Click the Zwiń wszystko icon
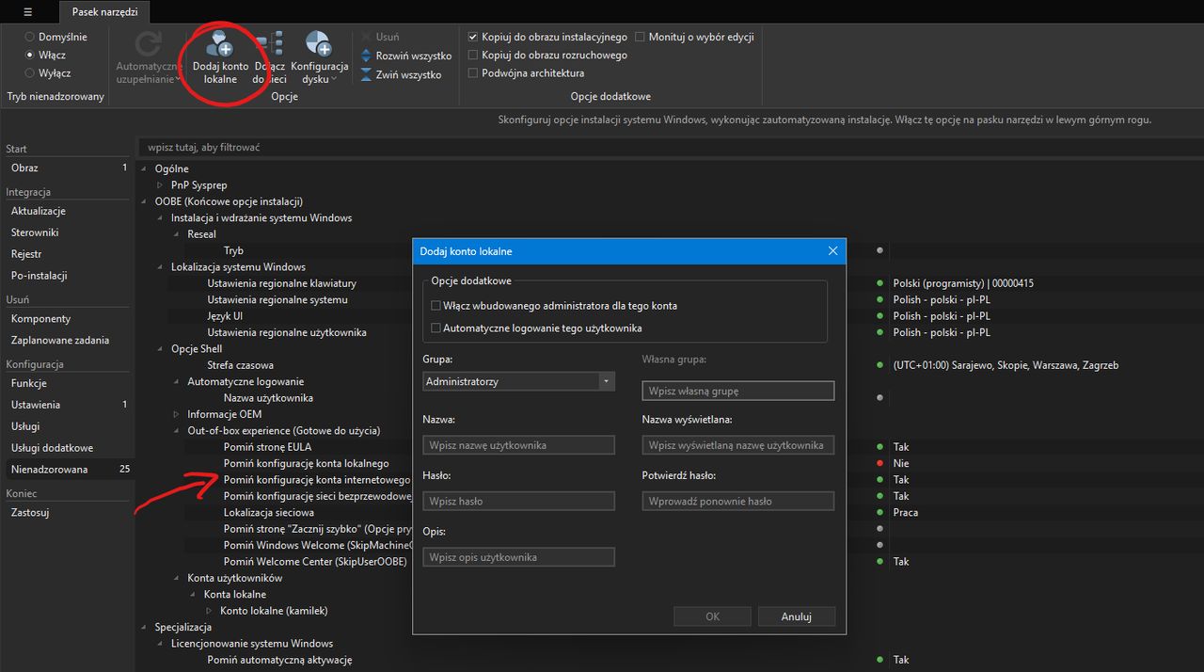 pyautogui.click(x=366, y=75)
